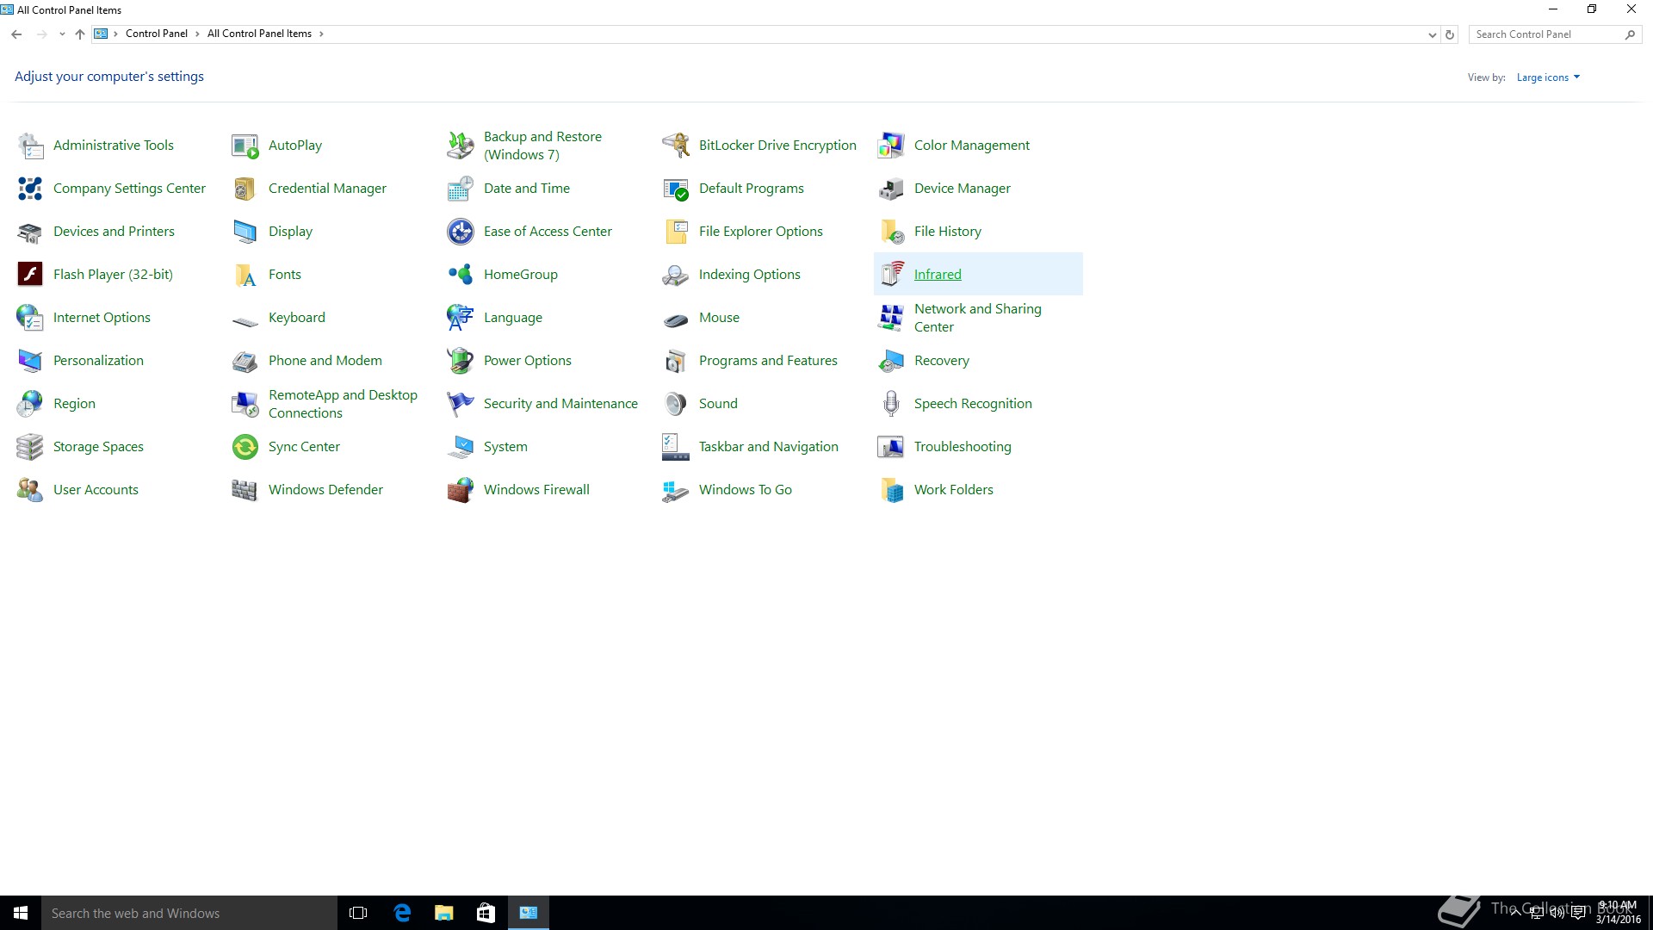Image resolution: width=1653 pixels, height=930 pixels.
Task: Expand the View by Large icons dropdown
Action: click(x=1548, y=77)
